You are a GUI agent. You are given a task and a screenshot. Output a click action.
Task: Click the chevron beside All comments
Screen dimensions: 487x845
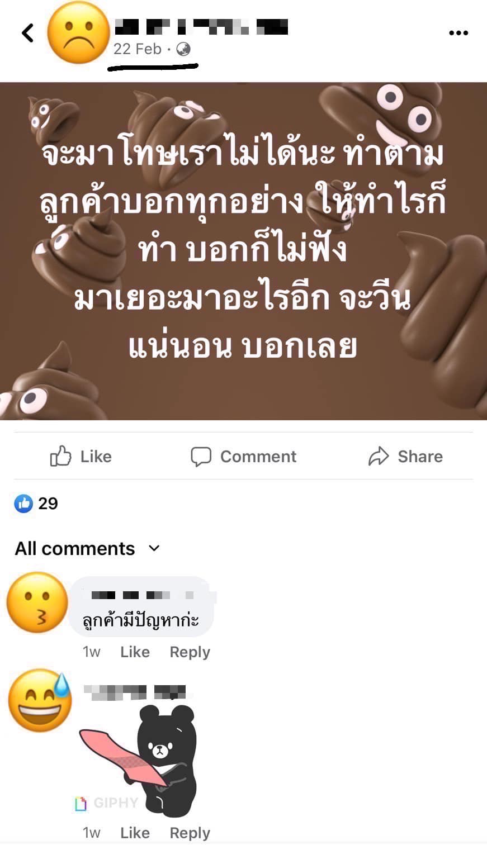[x=154, y=548]
